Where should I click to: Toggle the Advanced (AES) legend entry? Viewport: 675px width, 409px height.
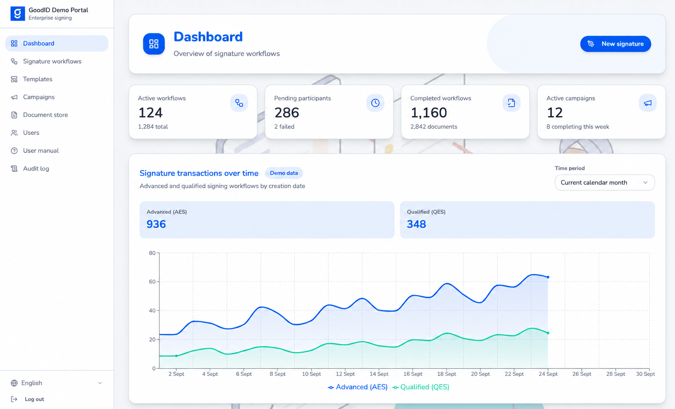coord(358,387)
